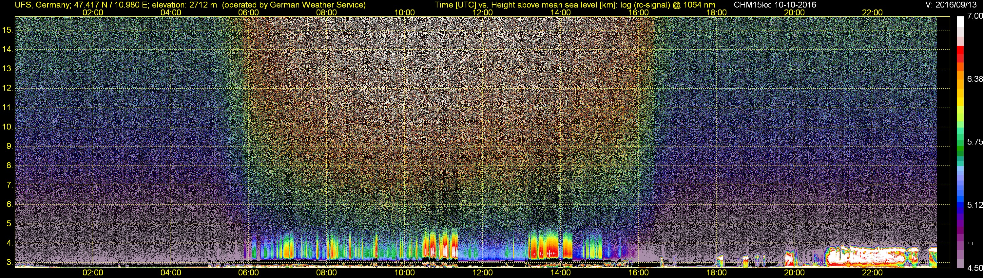
Task: Click the 20:00 label on upper time axis
Action: point(795,12)
